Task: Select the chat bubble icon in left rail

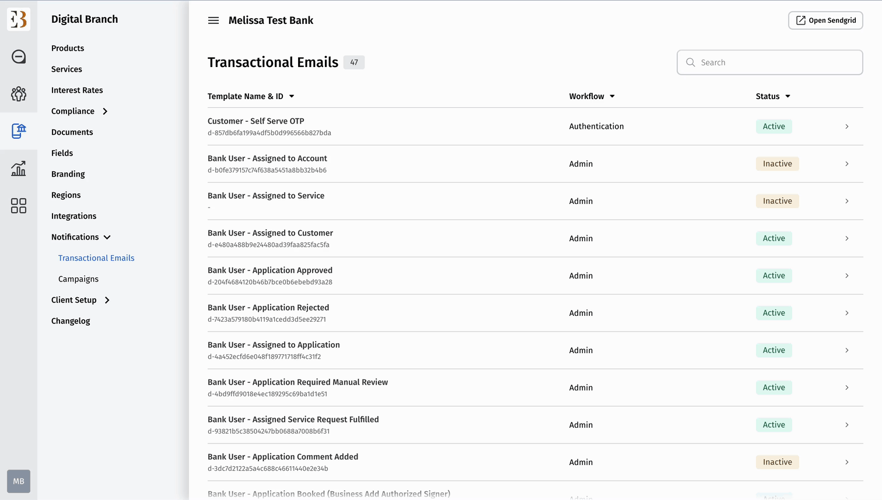Action: click(x=19, y=57)
